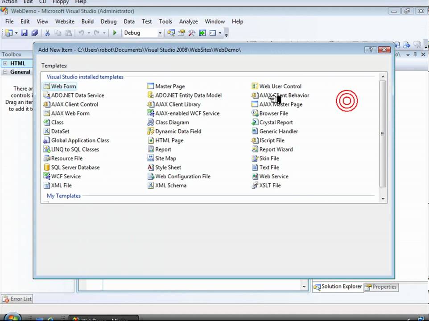This screenshot has width=429, height=321.
Task: Click the dialog help question button
Action: coord(371,50)
